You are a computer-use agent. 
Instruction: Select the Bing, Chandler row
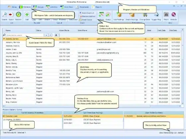tap(92, 102)
